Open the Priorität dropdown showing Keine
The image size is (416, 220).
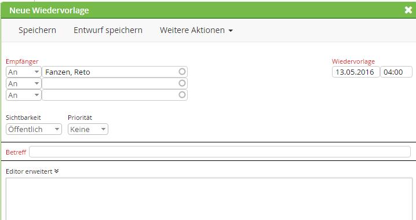[88, 129]
